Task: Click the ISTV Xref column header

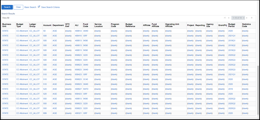Action: pos(68,25)
